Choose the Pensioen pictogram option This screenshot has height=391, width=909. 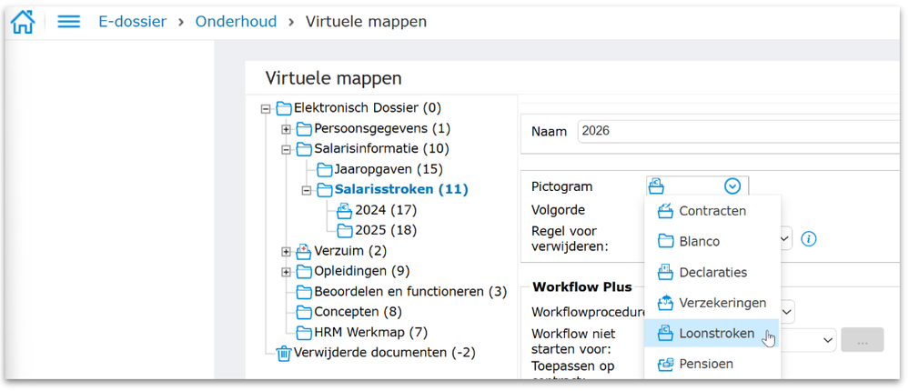pyautogui.click(x=705, y=364)
